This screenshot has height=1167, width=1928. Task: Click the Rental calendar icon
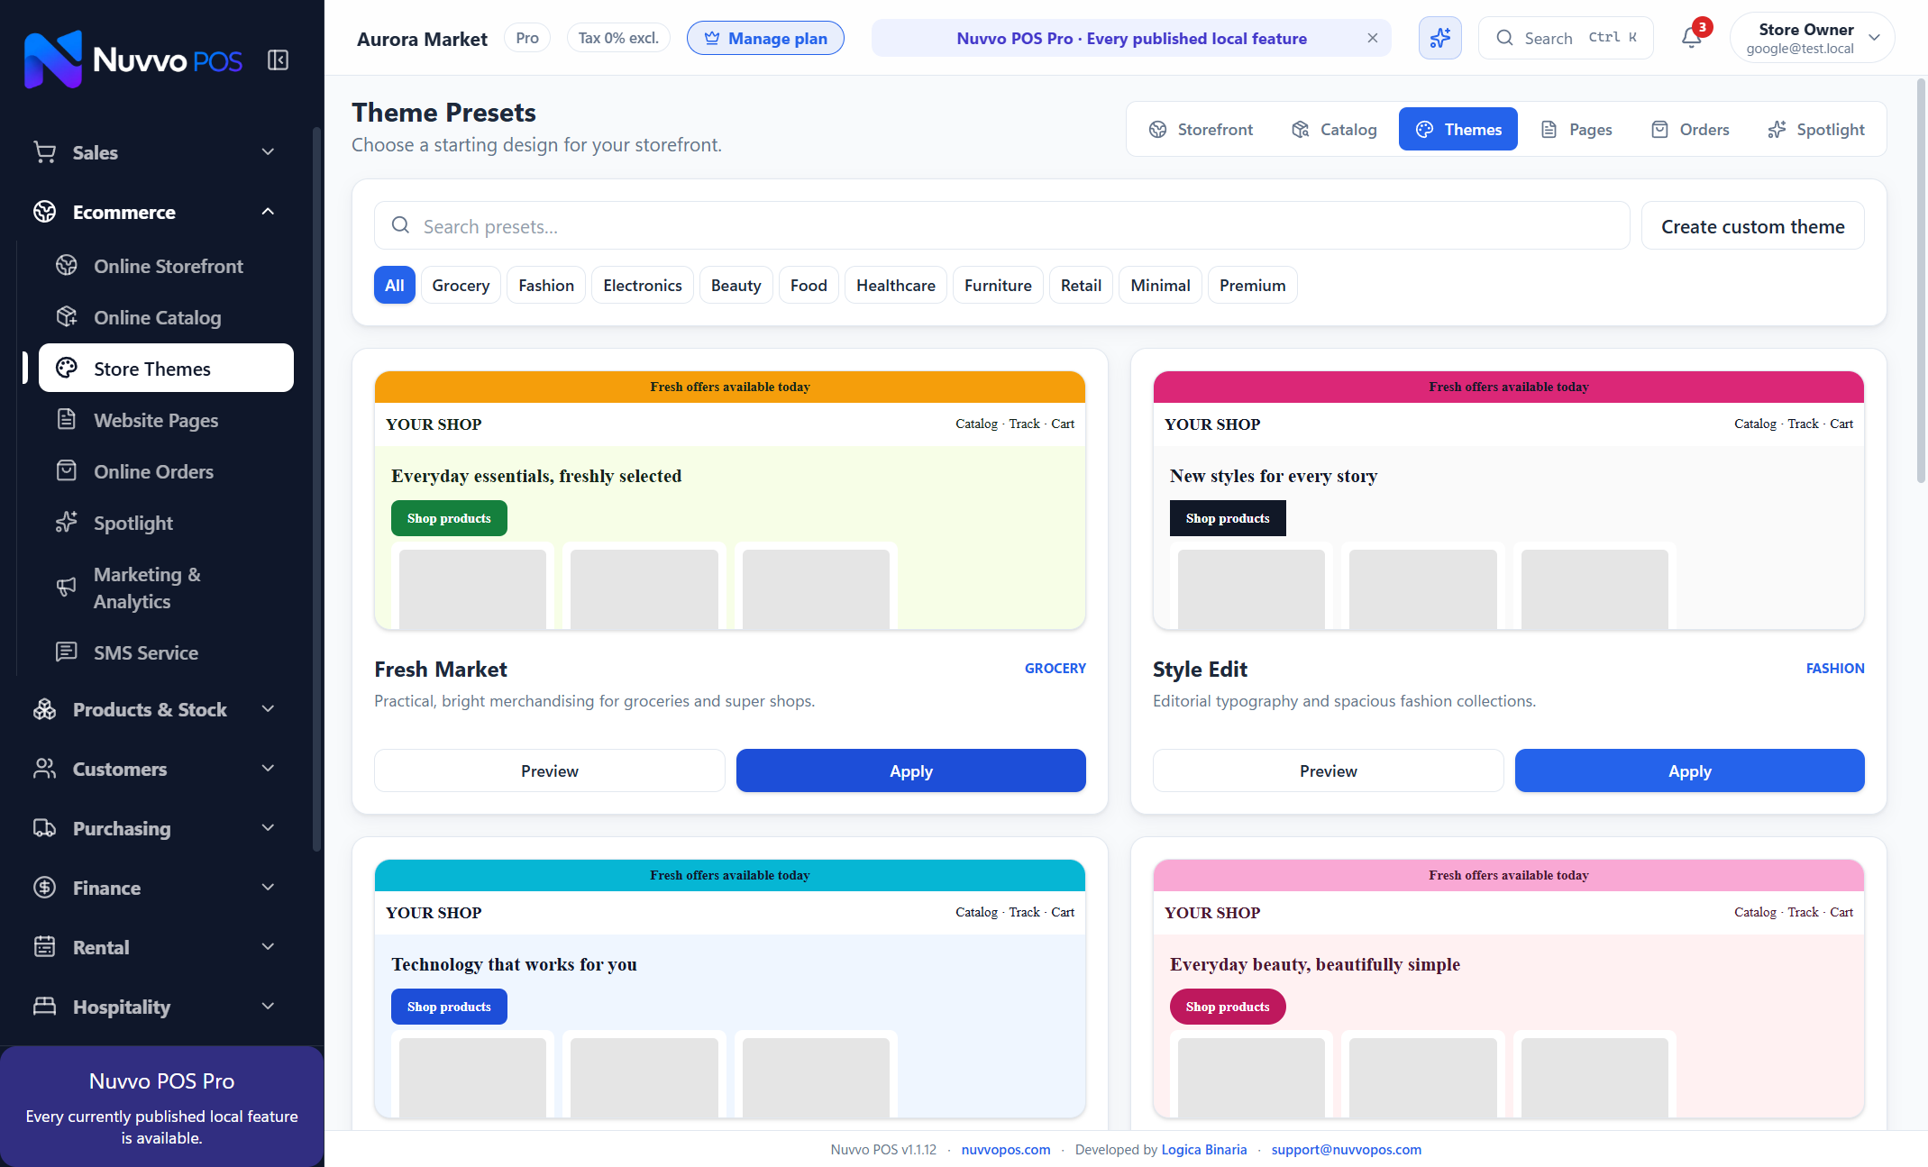[x=45, y=947]
